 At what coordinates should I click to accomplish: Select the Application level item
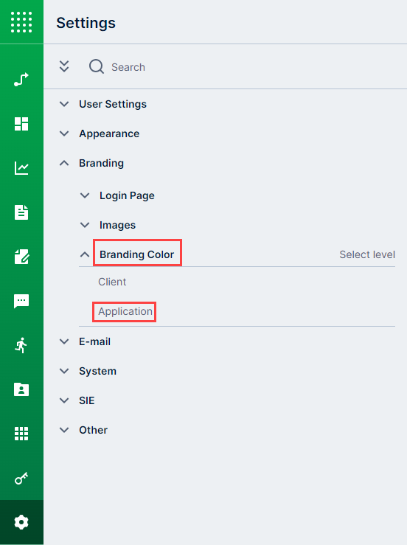[x=125, y=311]
